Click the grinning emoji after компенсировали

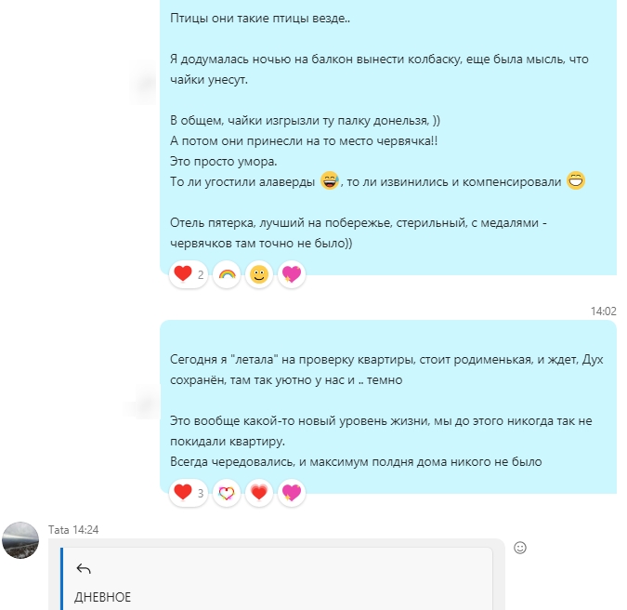(x=576, y=180)
